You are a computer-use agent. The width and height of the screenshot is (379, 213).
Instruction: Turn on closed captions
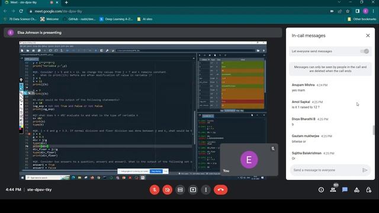coord(180,190)
